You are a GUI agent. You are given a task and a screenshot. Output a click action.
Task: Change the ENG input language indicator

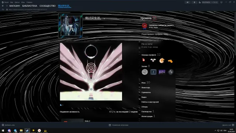pos(225,130)
